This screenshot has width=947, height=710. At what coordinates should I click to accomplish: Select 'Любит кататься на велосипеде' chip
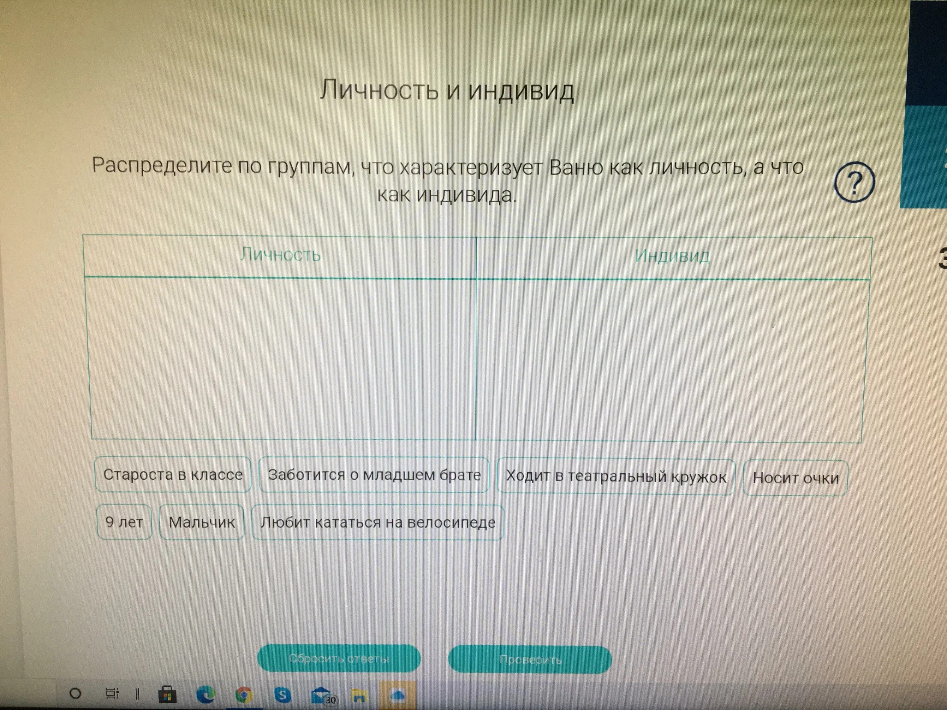tap(378, 523)
